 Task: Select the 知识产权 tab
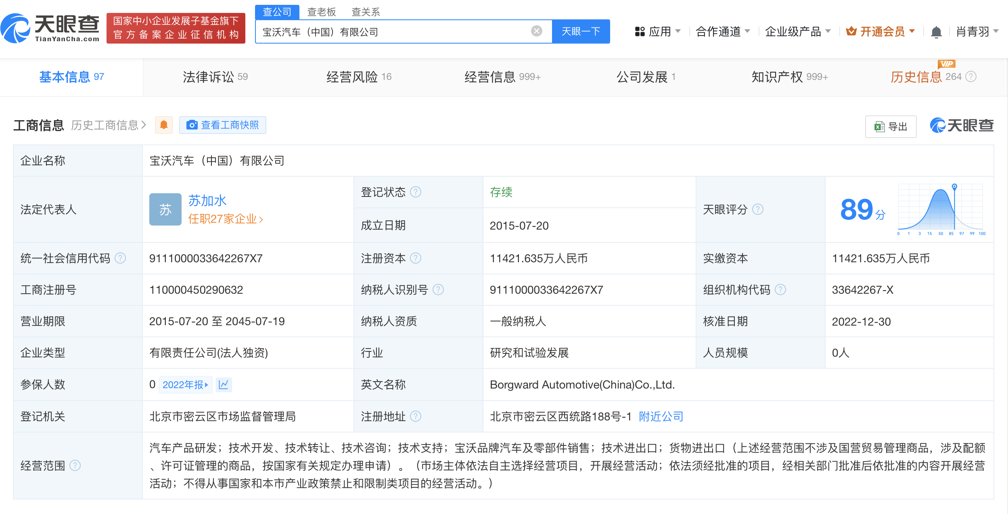790,77
